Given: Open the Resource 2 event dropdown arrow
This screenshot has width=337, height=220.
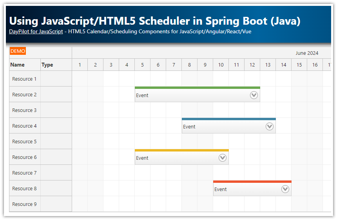Looking at the screenshot, I should (x=254, y=95).
